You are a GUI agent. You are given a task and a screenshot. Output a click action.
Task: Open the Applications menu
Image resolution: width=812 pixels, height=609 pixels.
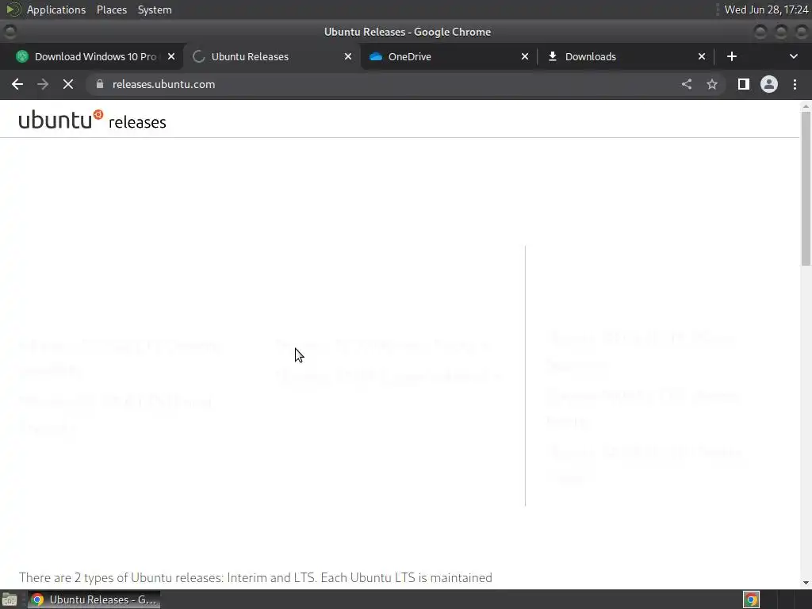56,10
